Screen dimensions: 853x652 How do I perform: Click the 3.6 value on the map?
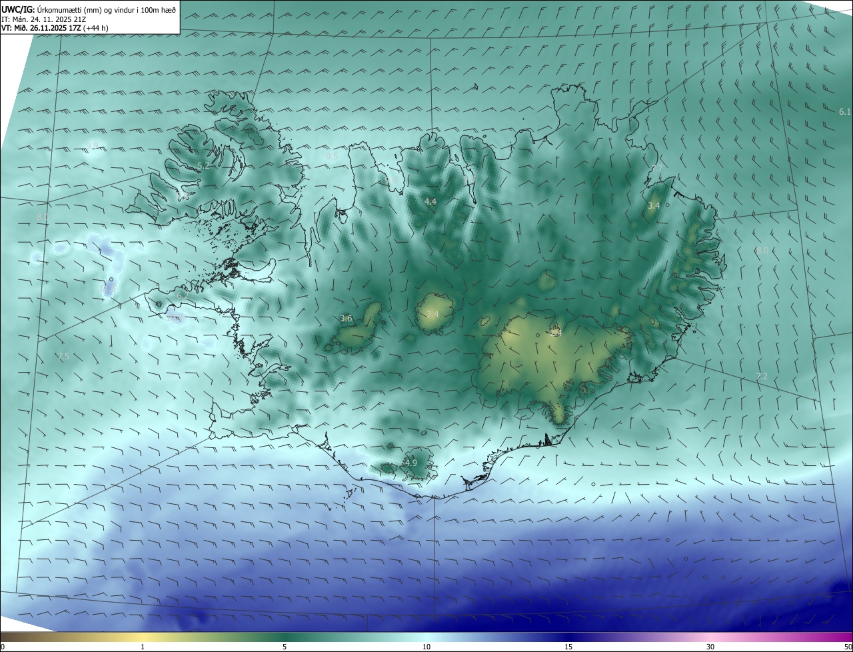(346, 319)
